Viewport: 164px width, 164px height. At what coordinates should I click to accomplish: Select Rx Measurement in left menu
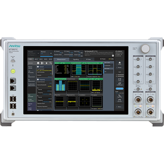[32, 80]
